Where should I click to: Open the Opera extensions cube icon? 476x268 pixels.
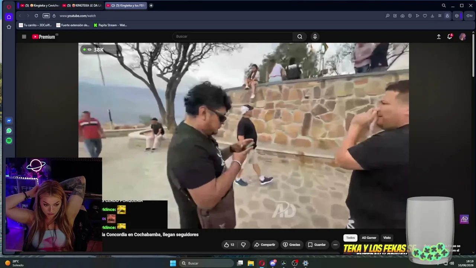pyautogui.click(x=457, y=16)
